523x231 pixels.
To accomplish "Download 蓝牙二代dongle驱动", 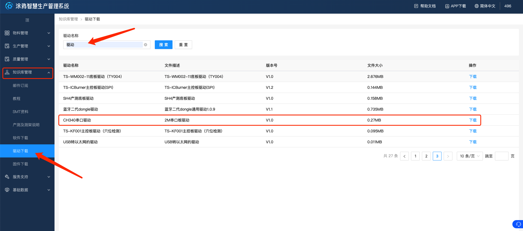I will [x=473, y=109].
